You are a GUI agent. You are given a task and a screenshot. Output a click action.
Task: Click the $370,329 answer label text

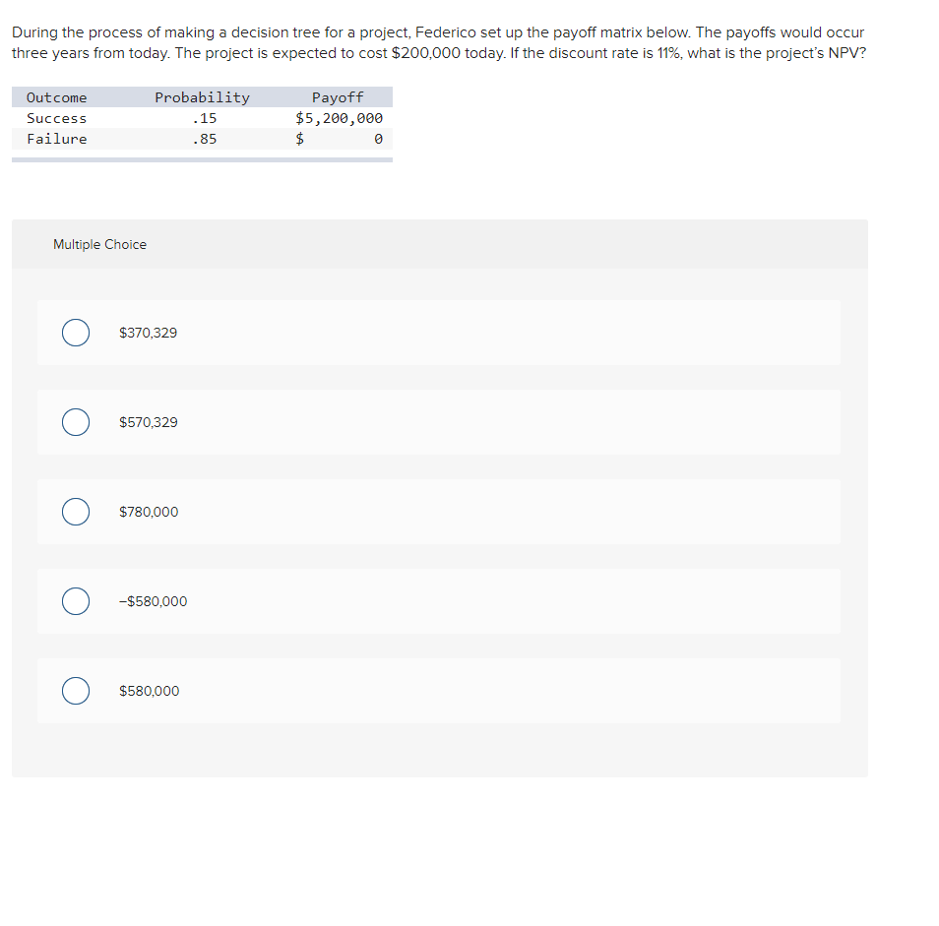[149, 333]
